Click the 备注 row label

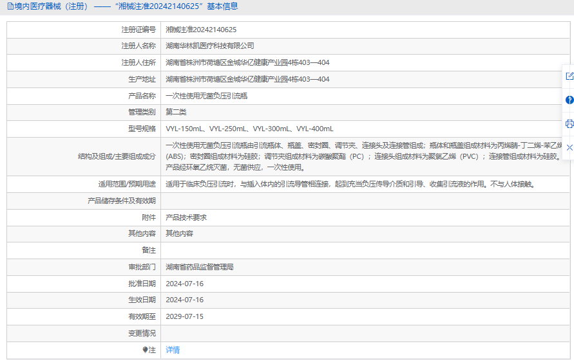149,250
